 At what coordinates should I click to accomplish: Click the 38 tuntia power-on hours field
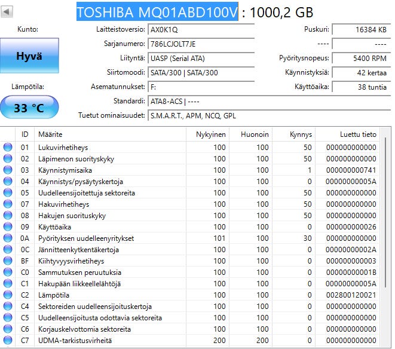[x=362, y=87]
